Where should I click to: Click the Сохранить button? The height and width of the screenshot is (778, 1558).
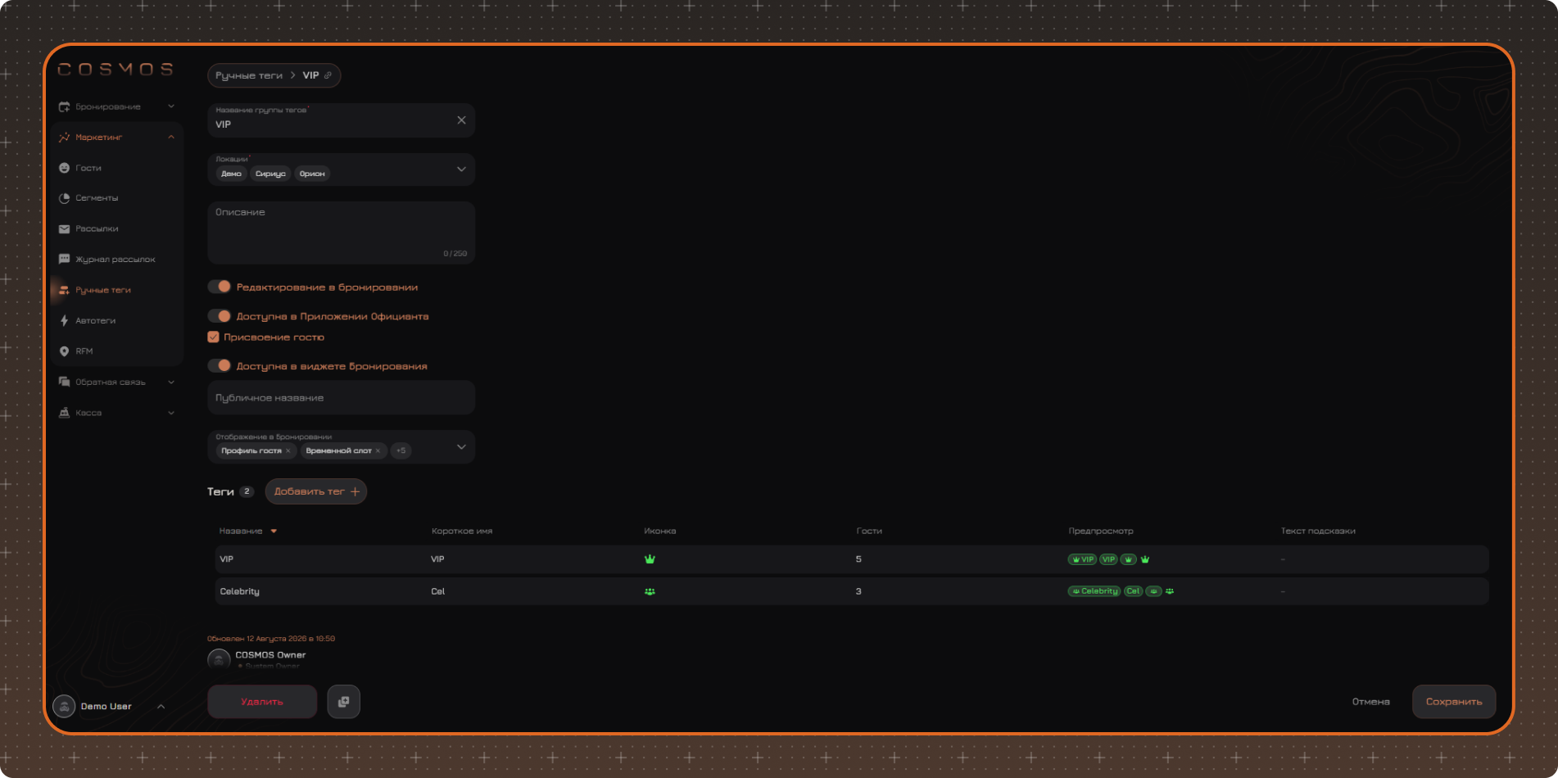(x=1454, y=702)
